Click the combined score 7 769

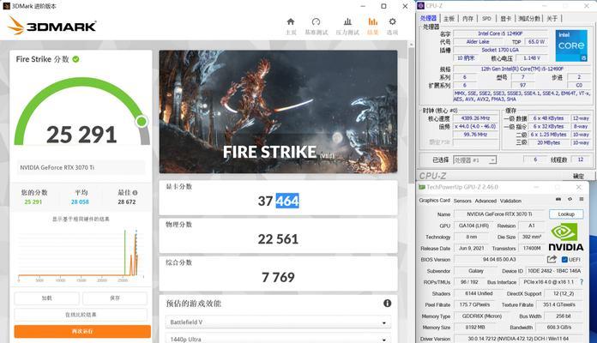pyautogui.click(x=278, y=277)
